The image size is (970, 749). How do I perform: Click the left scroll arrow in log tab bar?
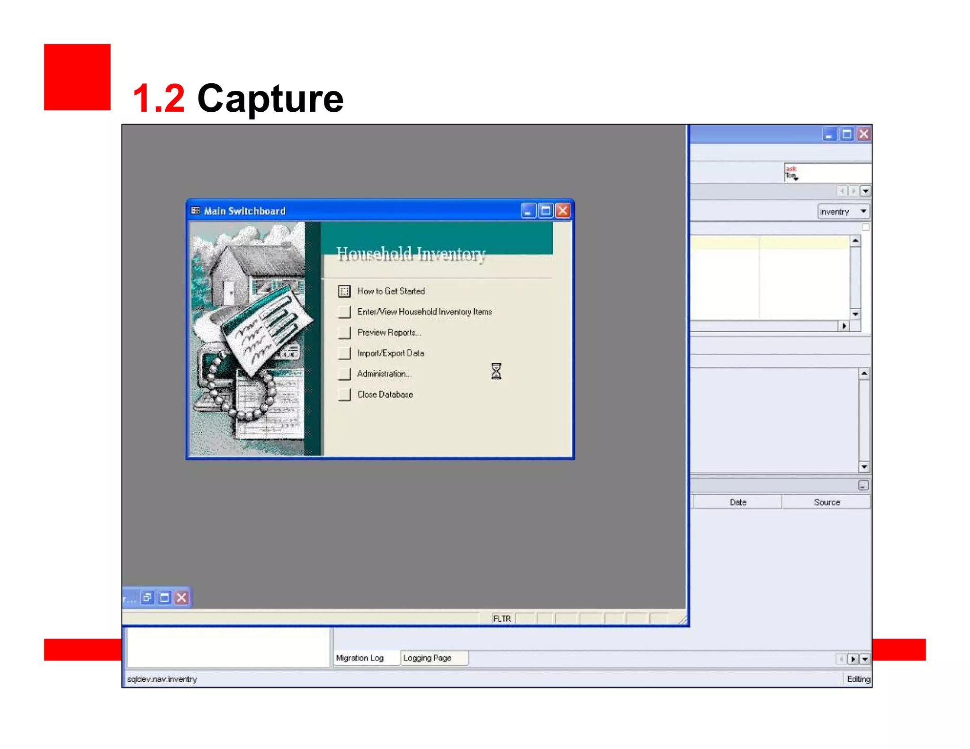[842, 659]
